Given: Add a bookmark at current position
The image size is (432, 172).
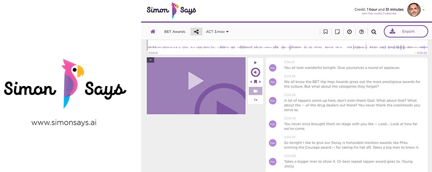Looking at the screenshot, I should (x=256, y=82).
